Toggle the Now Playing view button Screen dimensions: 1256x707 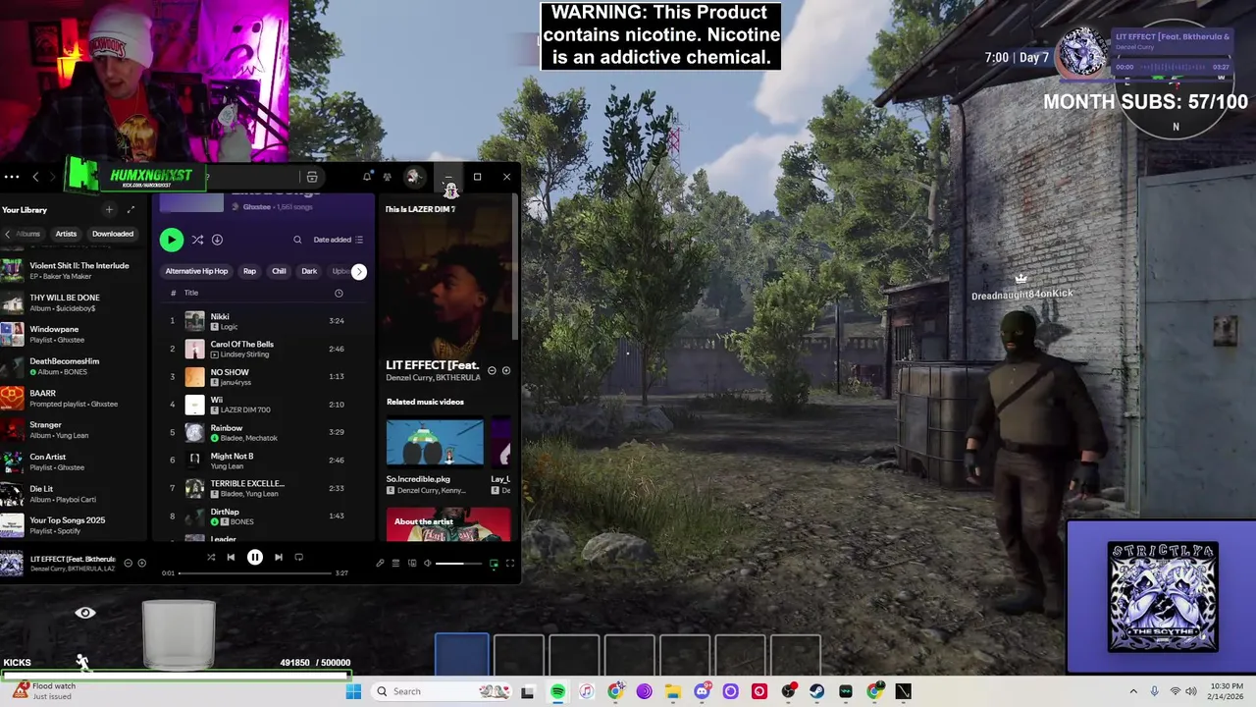(494, 563)
